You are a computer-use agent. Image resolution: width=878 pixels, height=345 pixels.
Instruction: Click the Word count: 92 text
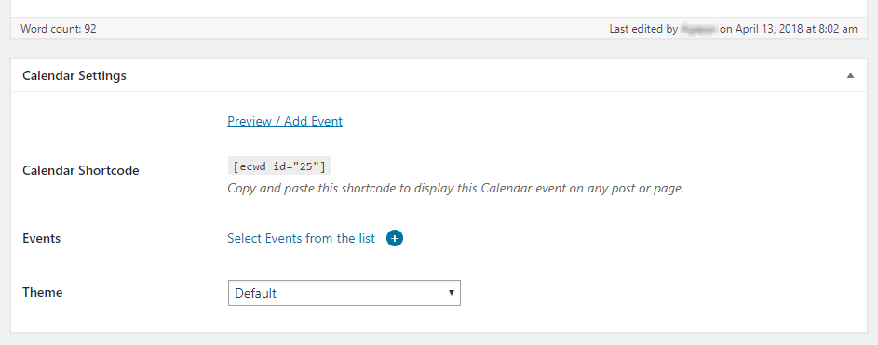[59, 29]
